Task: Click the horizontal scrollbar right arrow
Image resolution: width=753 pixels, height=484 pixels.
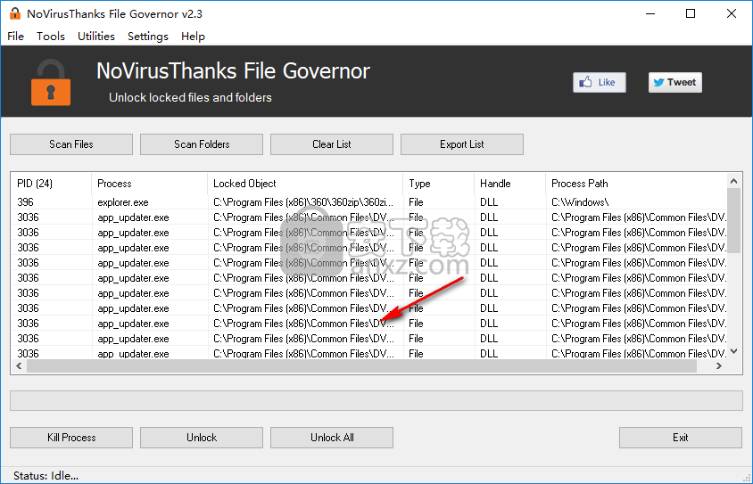Action: [x=719, y=366]
